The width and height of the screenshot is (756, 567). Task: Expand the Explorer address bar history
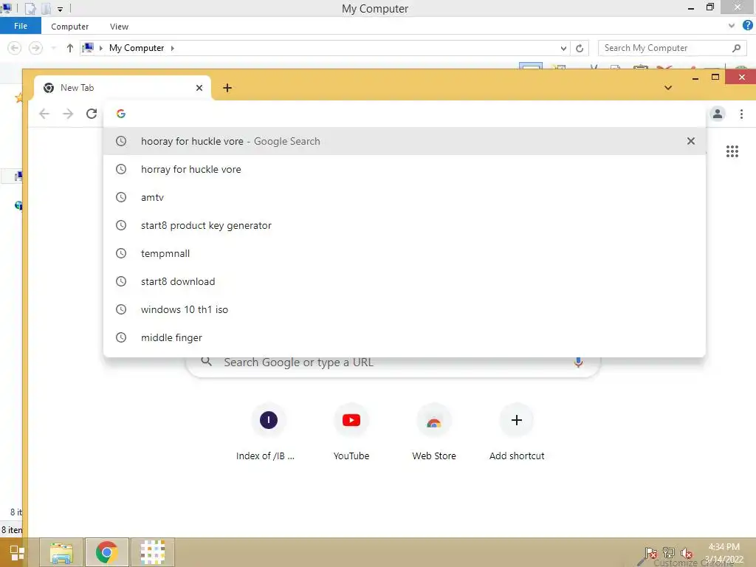[563, 48]
